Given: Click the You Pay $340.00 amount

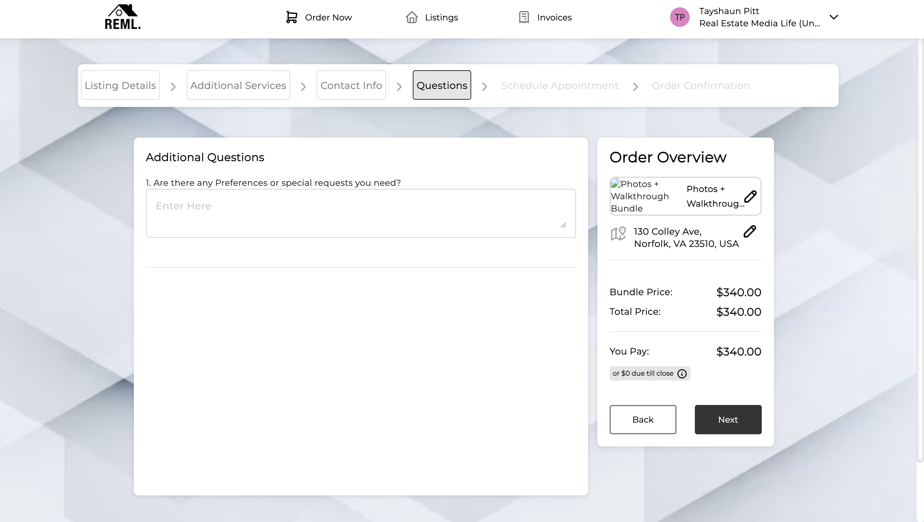Looking at the screenshot, I should 739,351.
